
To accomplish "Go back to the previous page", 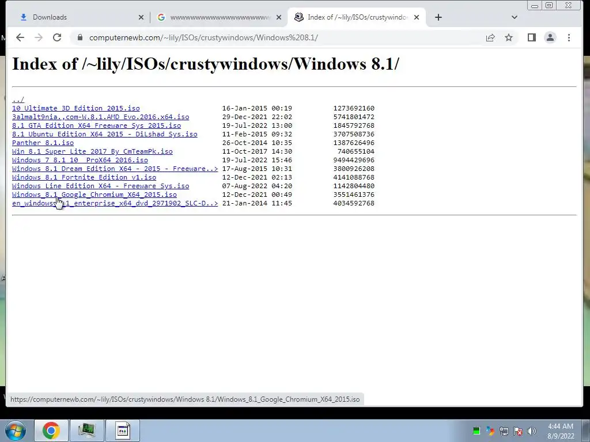I will 20,37.
